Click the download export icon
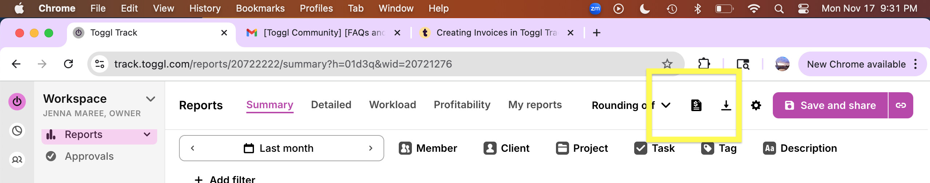The height and width of the screenshot is (183, 930). tap(726, 105)
